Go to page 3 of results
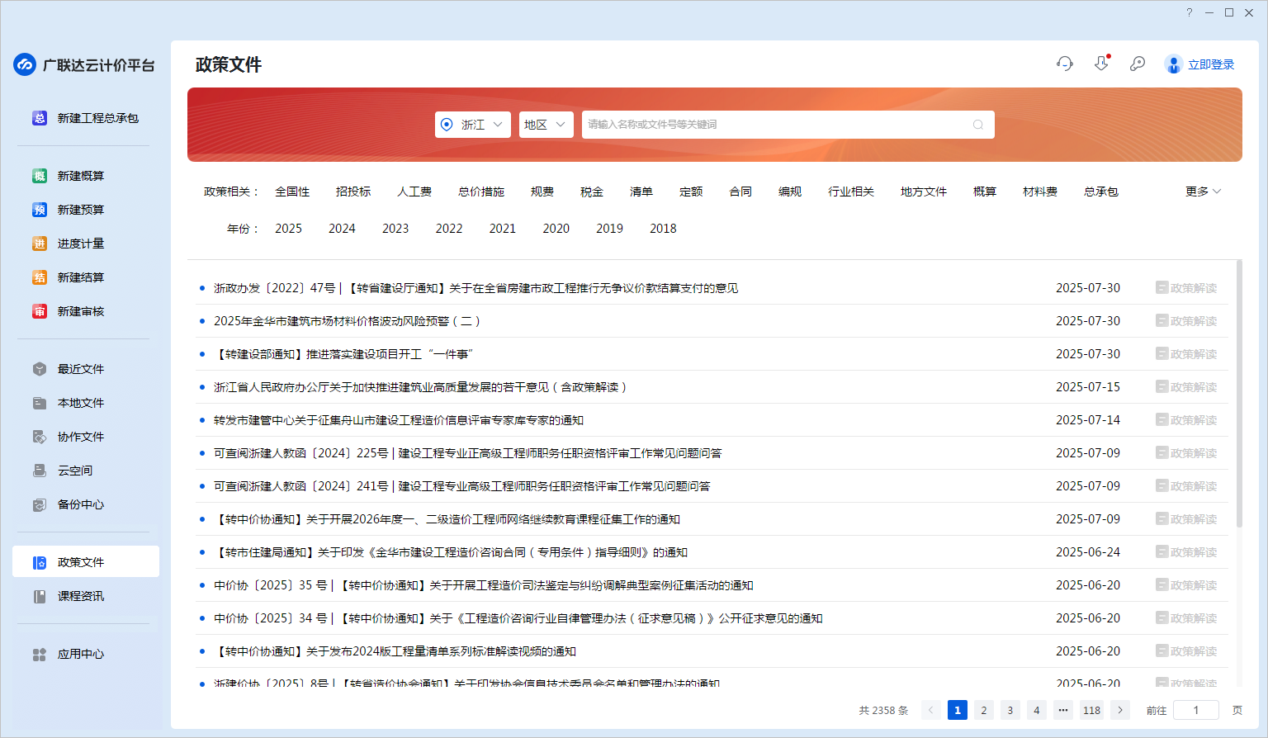Image resolution: width=1268 pixels, height=738 pixels. pyautogui.click(x=1010, y=710)
